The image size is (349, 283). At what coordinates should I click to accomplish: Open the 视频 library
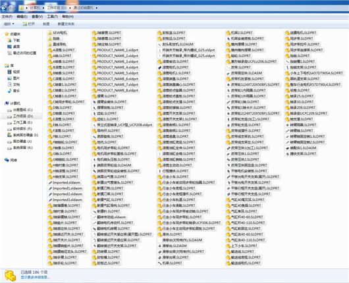(14, 72)
